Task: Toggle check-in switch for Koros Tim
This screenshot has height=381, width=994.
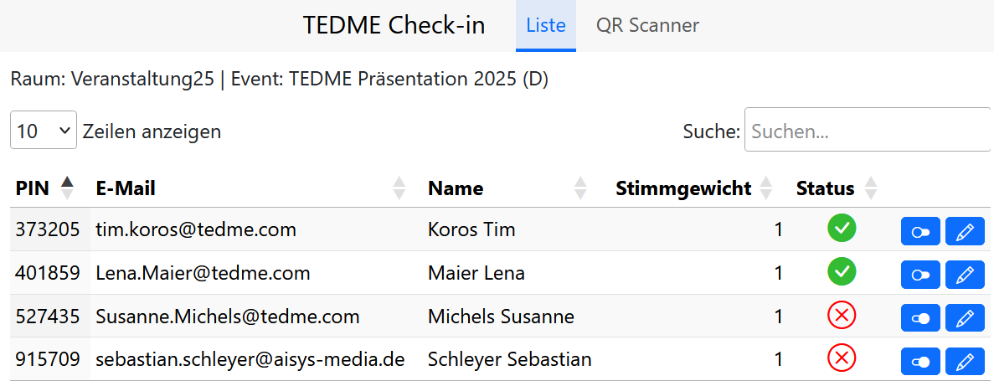Action: click(x=920, y=231)
